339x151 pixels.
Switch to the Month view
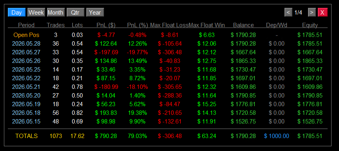(56, 12)
